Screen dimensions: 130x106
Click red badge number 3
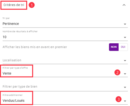(x=119, y=99)
